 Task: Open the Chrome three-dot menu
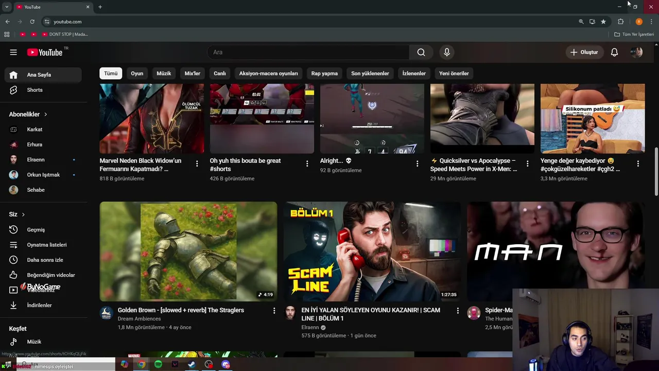pos(652,22)
